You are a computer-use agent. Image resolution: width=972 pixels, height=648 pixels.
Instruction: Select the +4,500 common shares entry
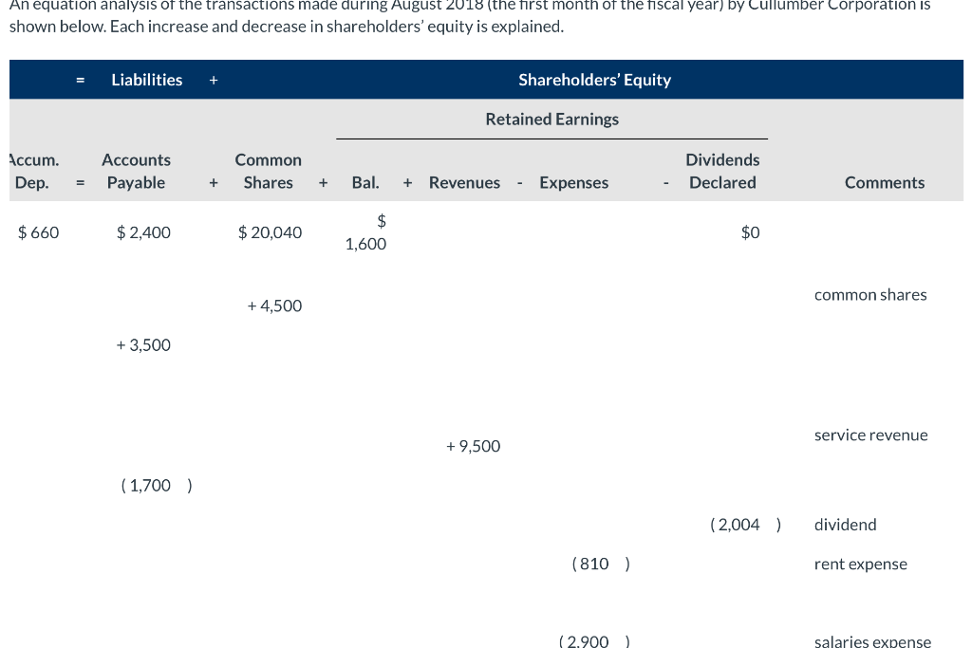(274, 305)
